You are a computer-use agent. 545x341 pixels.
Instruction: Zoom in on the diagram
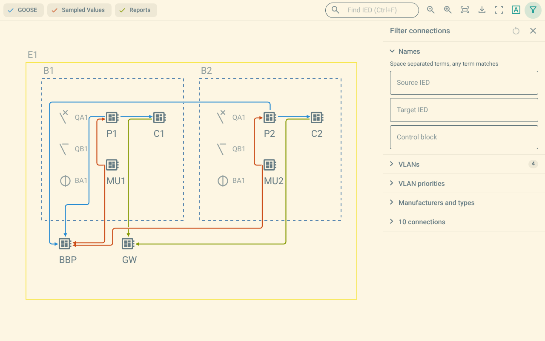(448, 10)
